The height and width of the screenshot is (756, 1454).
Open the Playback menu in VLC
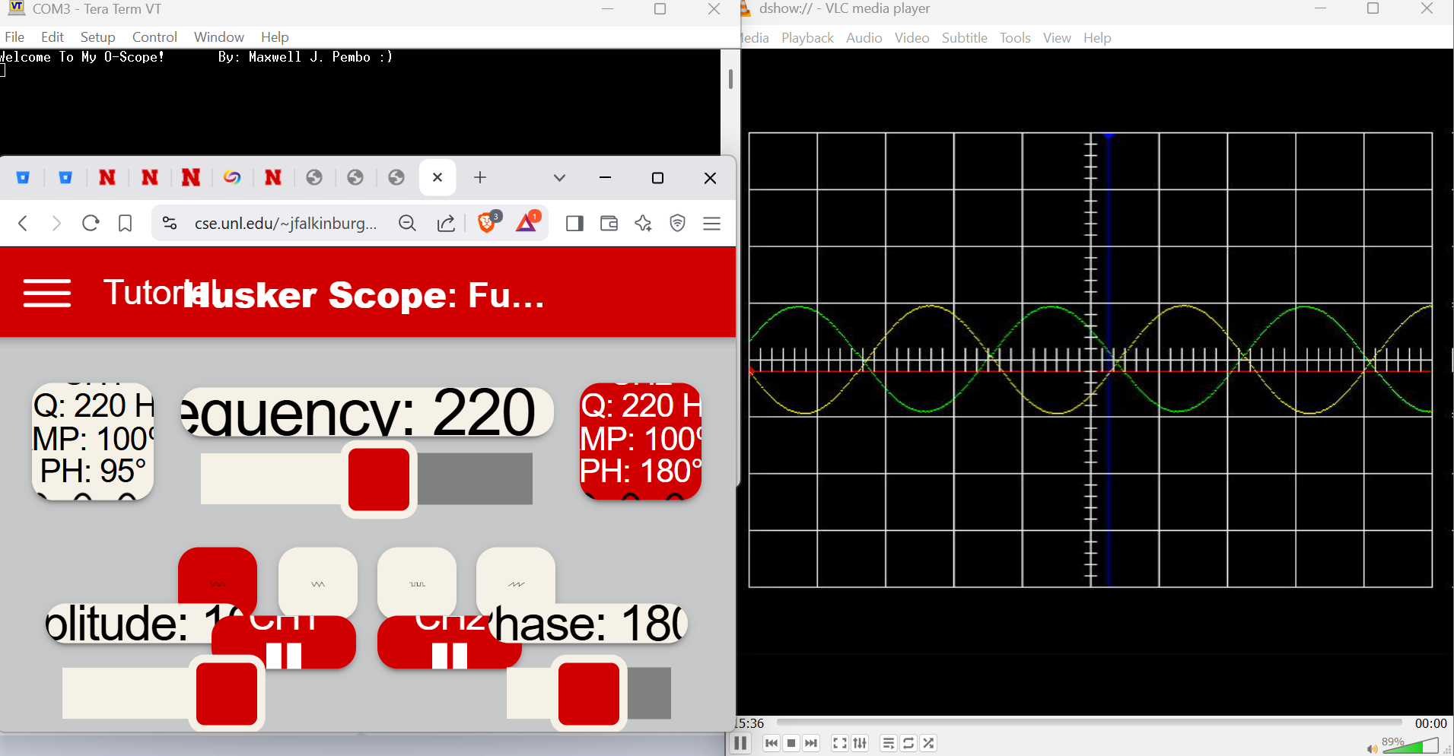point(807,37)
